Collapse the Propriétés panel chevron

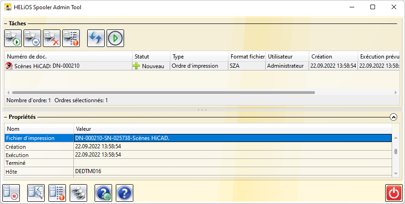click(393, 117)
